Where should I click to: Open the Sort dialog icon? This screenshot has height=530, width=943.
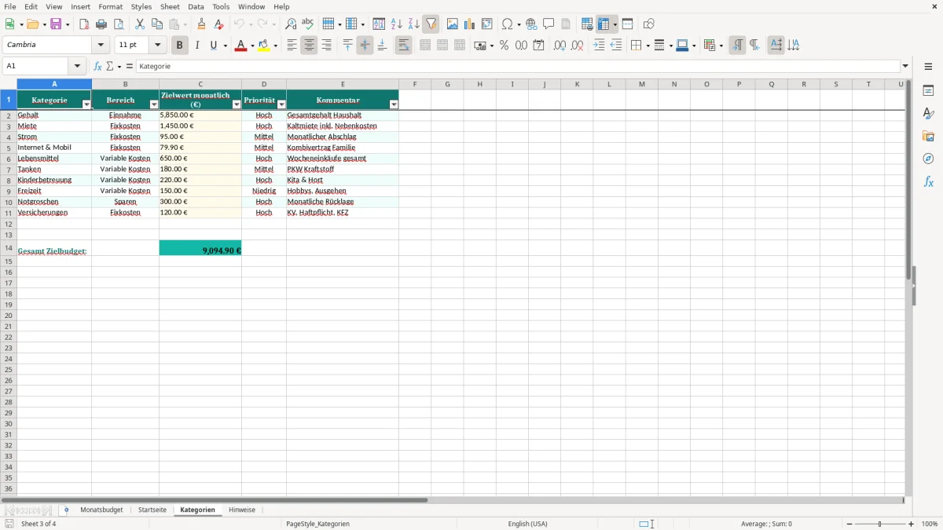point(379,24)
